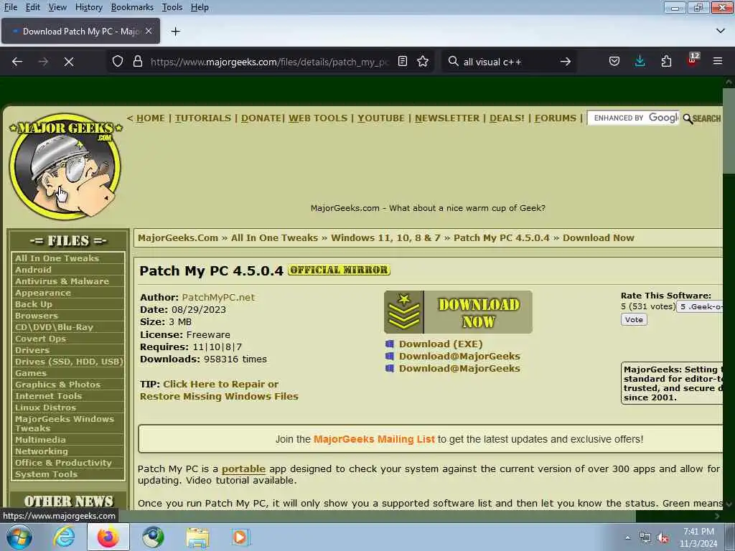Click the Official Mirror badge
Screen dimensions: 735x551
click(x=339, y=270)
